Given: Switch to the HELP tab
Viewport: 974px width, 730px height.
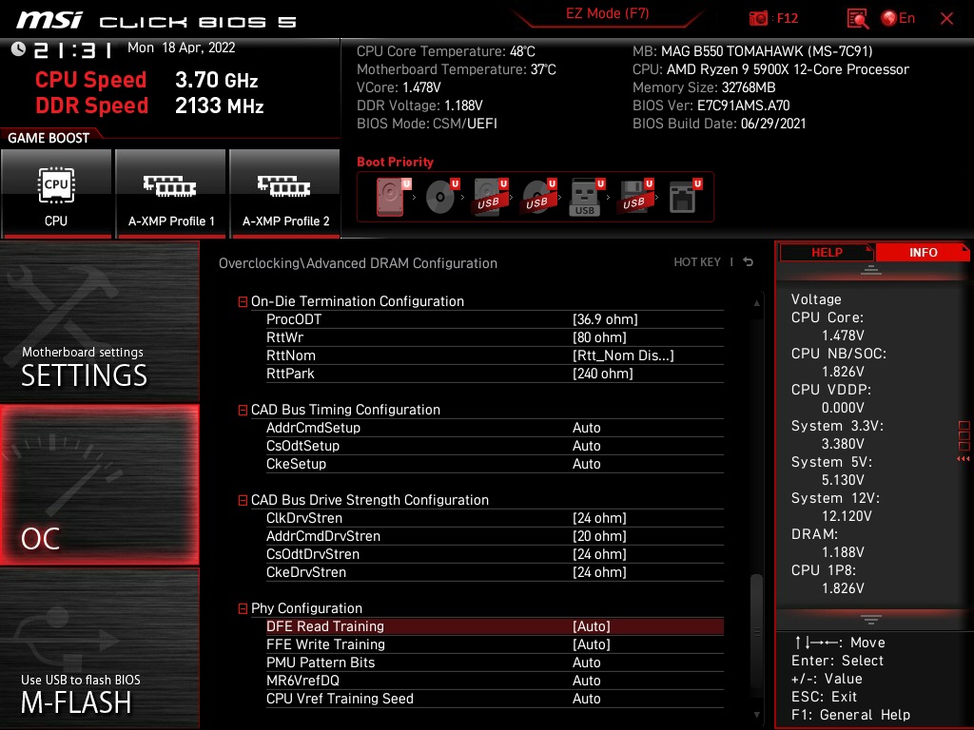Looking at the screenshot, I should pos(826,252).
